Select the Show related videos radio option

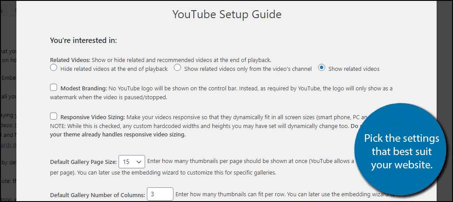322,68
